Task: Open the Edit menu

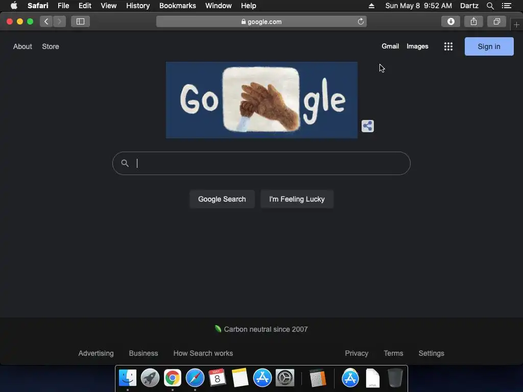Action: click(x=85, y=6)
